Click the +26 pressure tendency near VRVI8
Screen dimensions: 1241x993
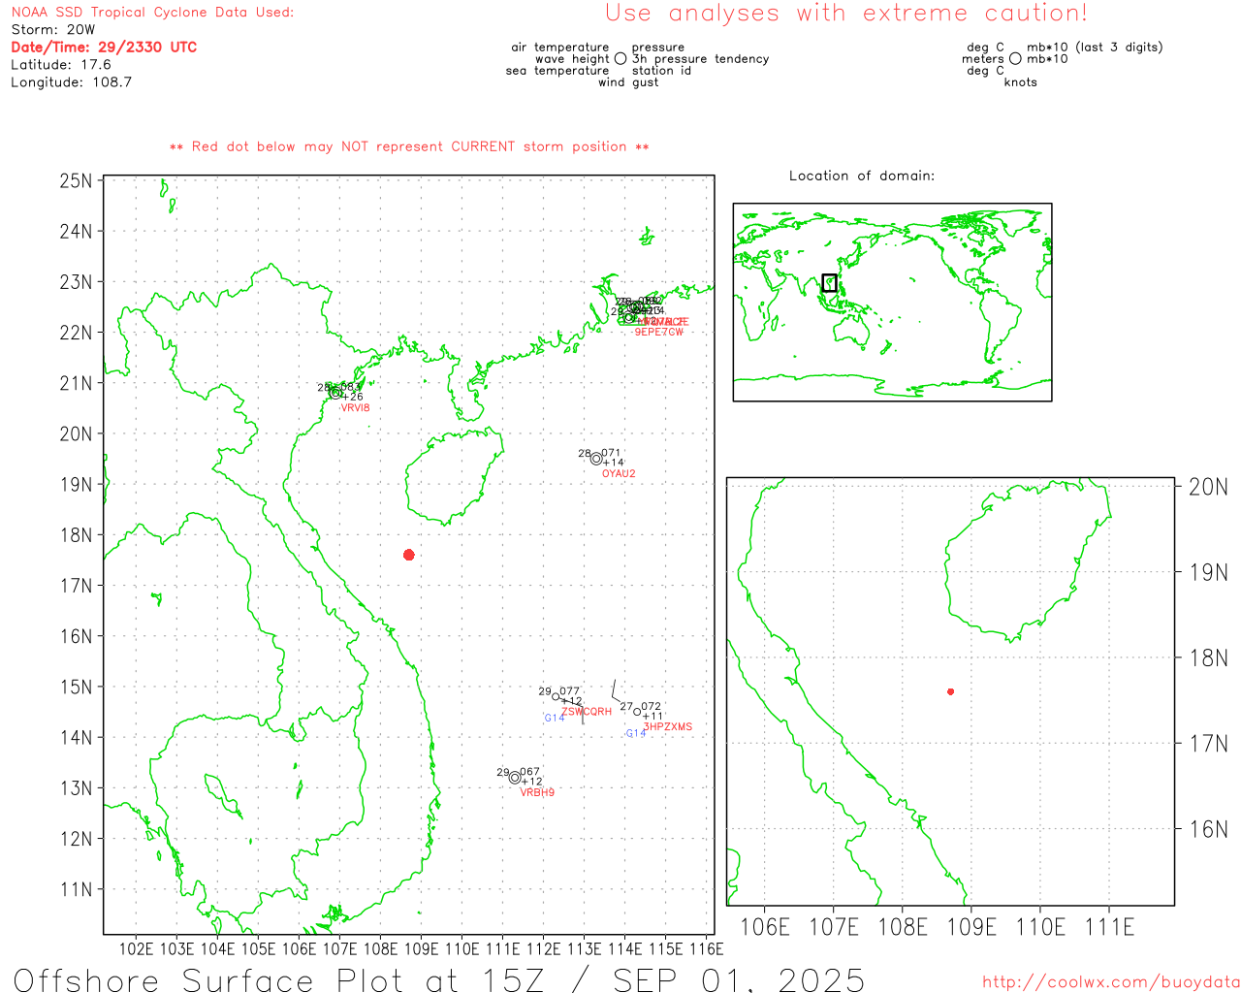(x=353, y=397)
